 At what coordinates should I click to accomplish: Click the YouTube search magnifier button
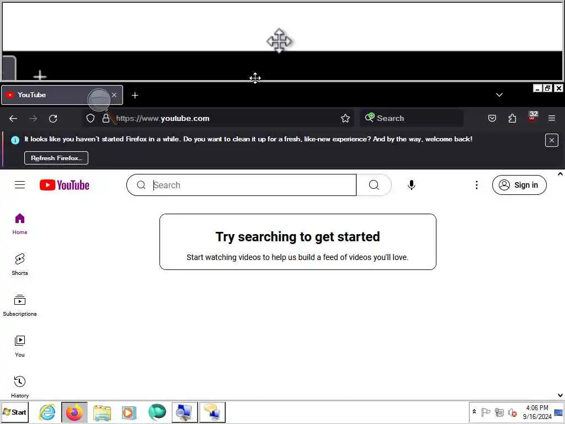pos(374,185)
